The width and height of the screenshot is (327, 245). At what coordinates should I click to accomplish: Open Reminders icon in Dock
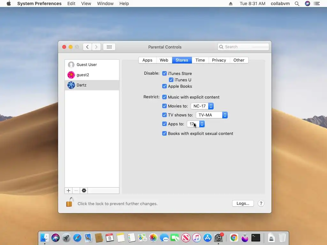131,238
